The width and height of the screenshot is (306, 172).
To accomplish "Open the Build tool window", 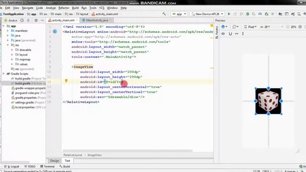I will [x=65, y=166].
